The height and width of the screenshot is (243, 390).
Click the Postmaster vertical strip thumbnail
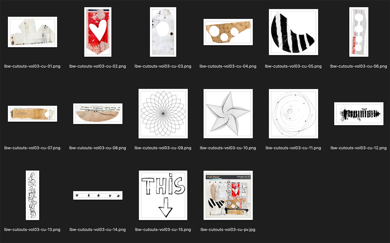359,32
